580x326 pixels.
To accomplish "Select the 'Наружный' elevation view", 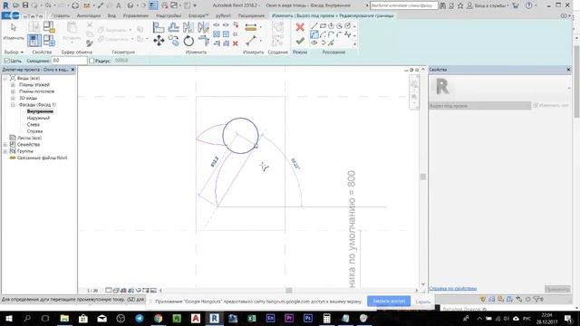I will (x=38, y=118).
